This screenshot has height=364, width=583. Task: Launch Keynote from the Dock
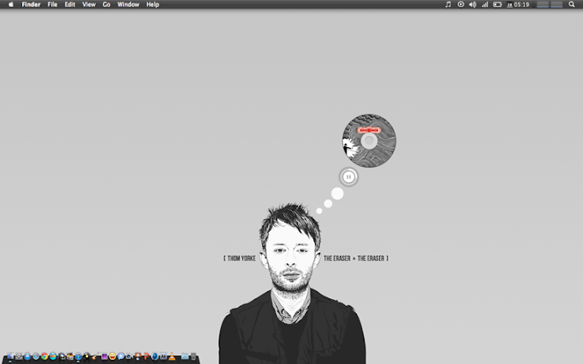point(138,356)
